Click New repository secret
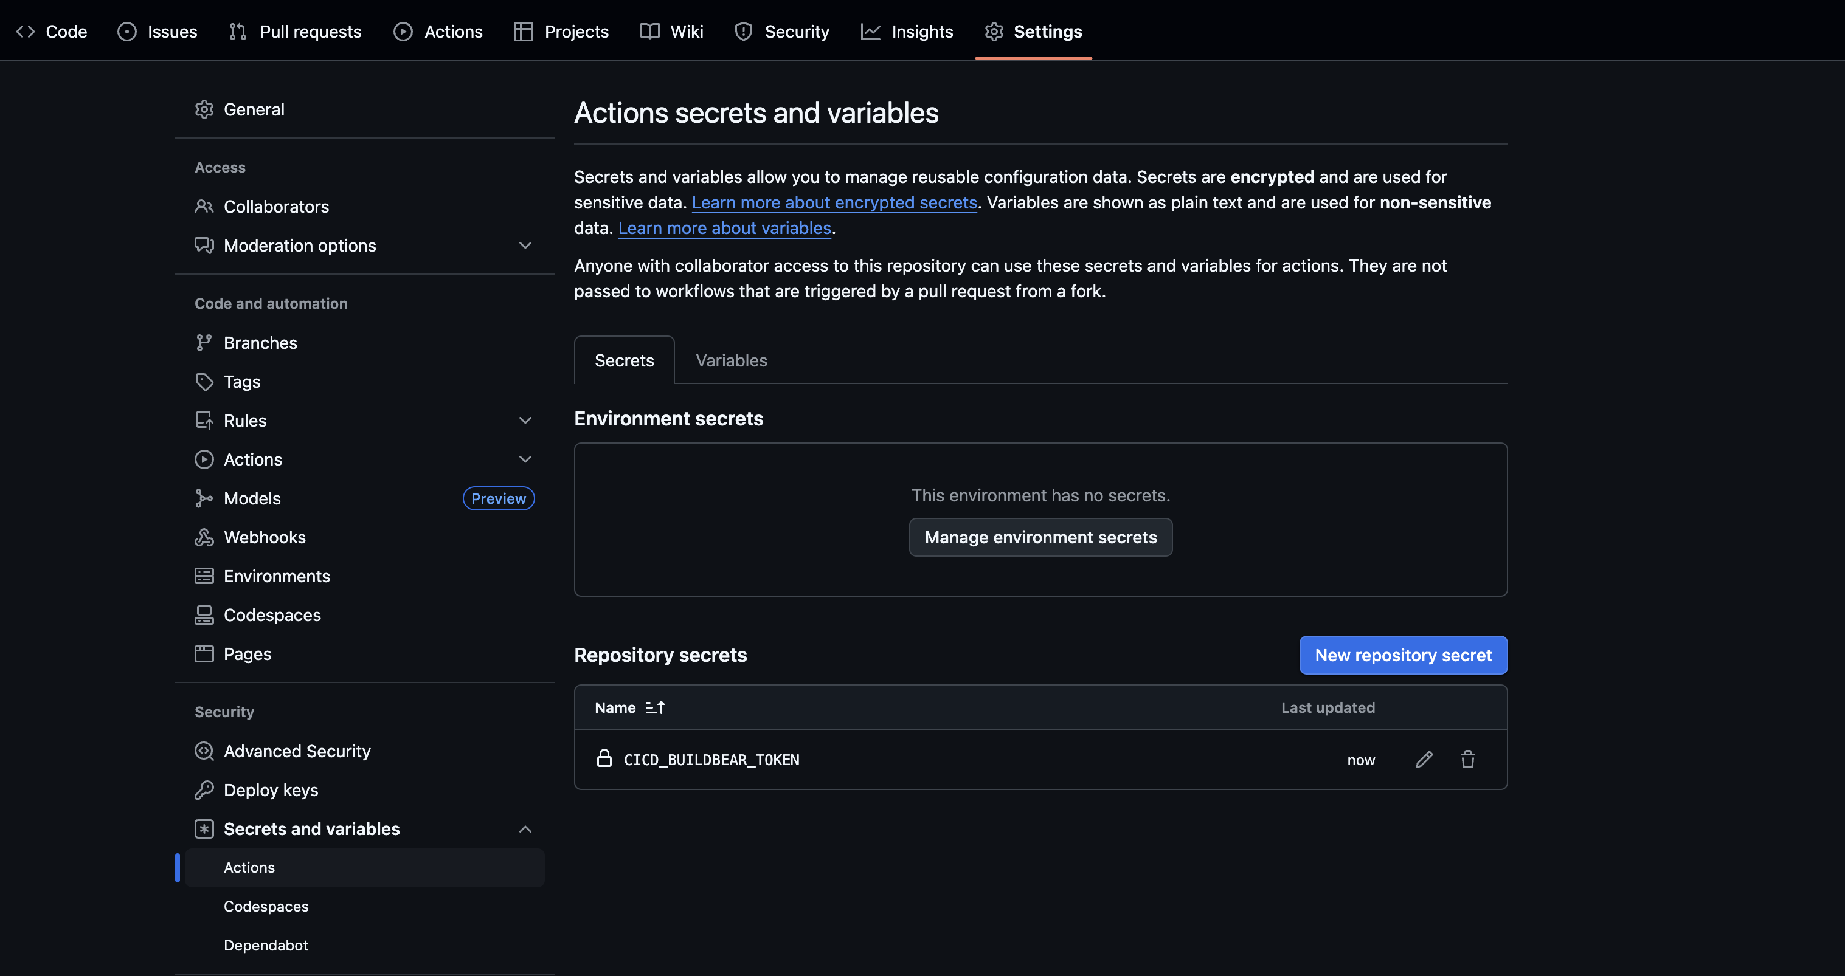This screenshot has width=1845, height=976. [1403, 655]
